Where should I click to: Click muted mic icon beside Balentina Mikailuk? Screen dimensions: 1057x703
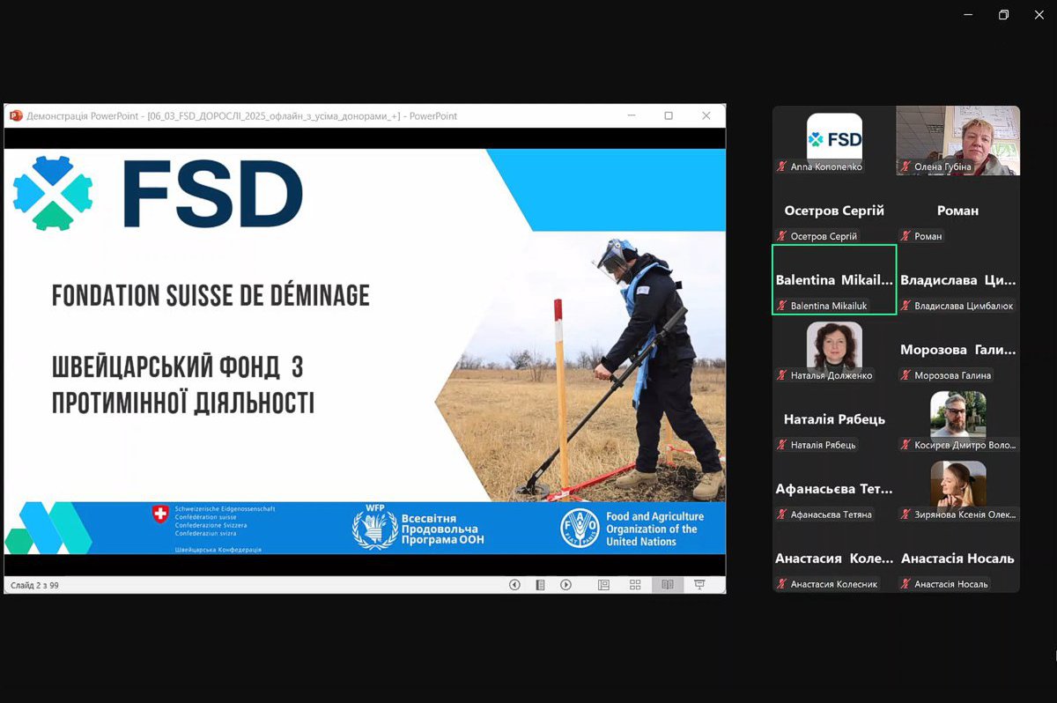point(781,306)
